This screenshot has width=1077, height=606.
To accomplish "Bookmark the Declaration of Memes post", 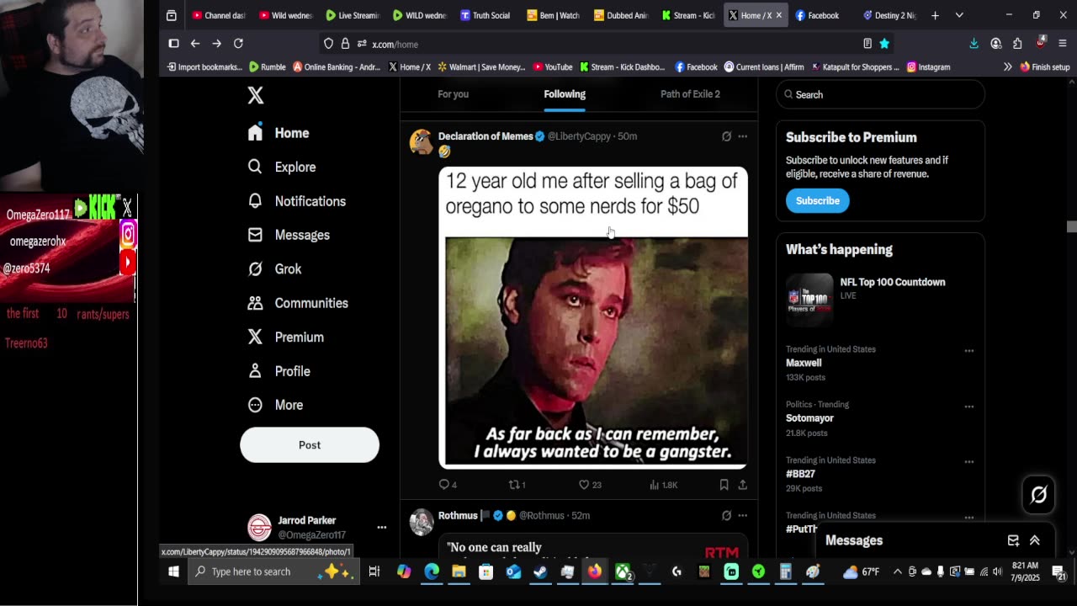I will (x=724, y=485).
